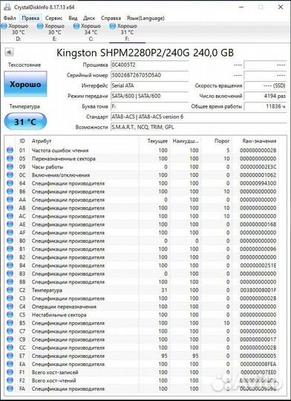Click the CrystalDiskInfo title bar app icon
The height and width of the screenshot is (401, 291).
tap(7, 7)
